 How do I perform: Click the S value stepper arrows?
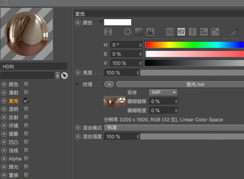point(140,54)
